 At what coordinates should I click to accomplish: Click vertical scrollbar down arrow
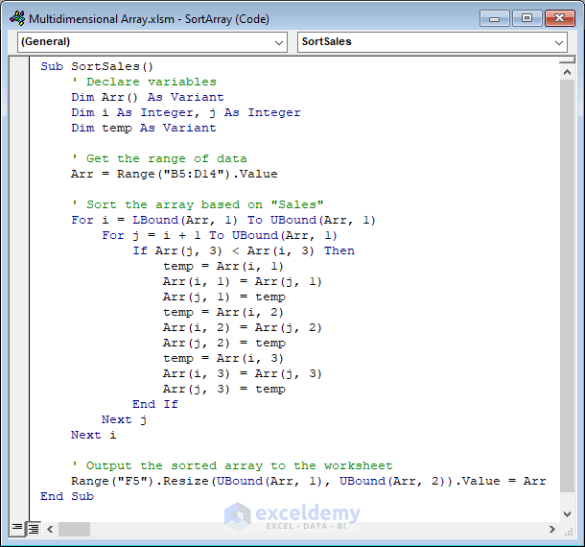coord(567,514)
